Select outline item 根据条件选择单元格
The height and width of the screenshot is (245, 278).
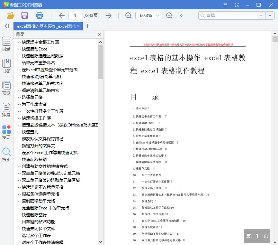pyautogui.click(x=41, y=194)
